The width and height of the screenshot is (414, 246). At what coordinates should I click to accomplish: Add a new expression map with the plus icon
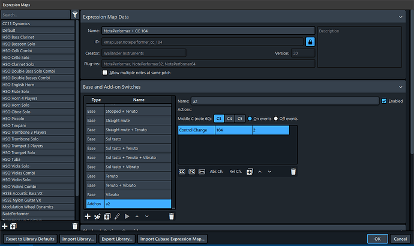4,226
